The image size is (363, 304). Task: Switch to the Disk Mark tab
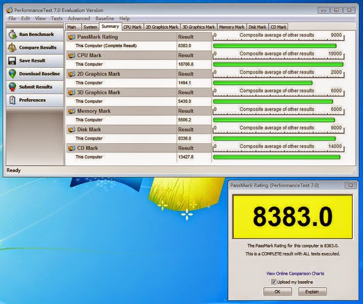(257, 27)
